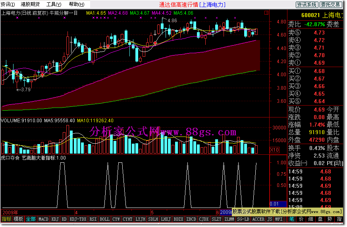347x227 pixels.
Task: Click the 涨幅 1.74% value
Action: [317, 125]
